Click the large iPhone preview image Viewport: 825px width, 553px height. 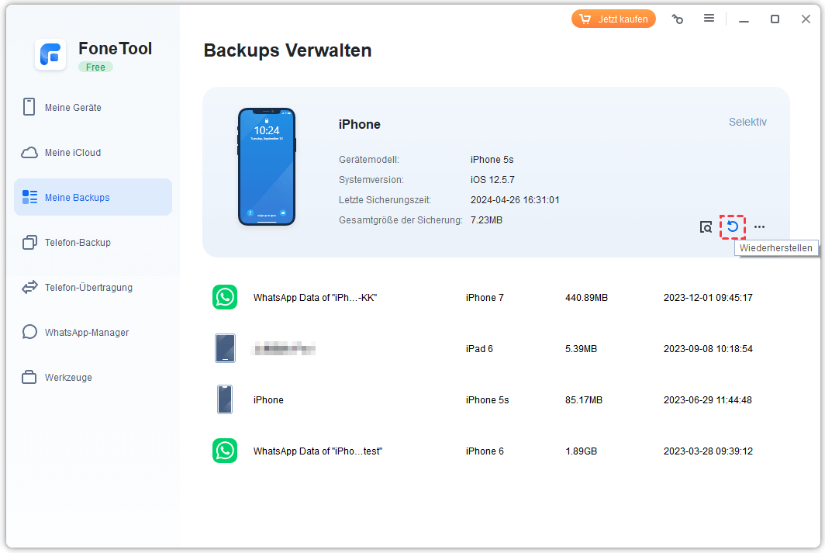(x=266, y=167)
